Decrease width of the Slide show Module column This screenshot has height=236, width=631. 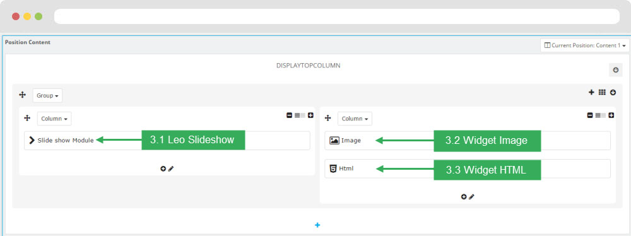click(289, 115)
